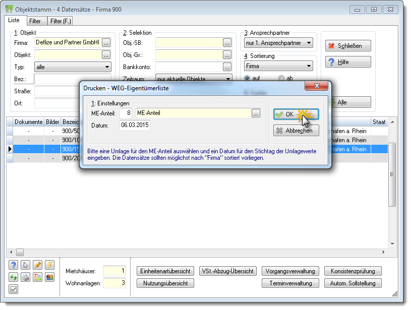Click the horizontal scrollbar thumb of the list
This screenshot has height=310, width=411.
click(x=20, y=253)
